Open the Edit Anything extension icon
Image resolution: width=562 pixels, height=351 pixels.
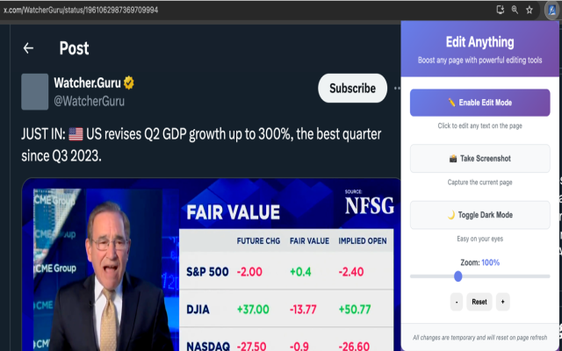(550, 10)
